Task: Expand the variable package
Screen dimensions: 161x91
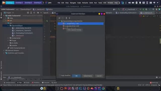Action: coord(8,45)
